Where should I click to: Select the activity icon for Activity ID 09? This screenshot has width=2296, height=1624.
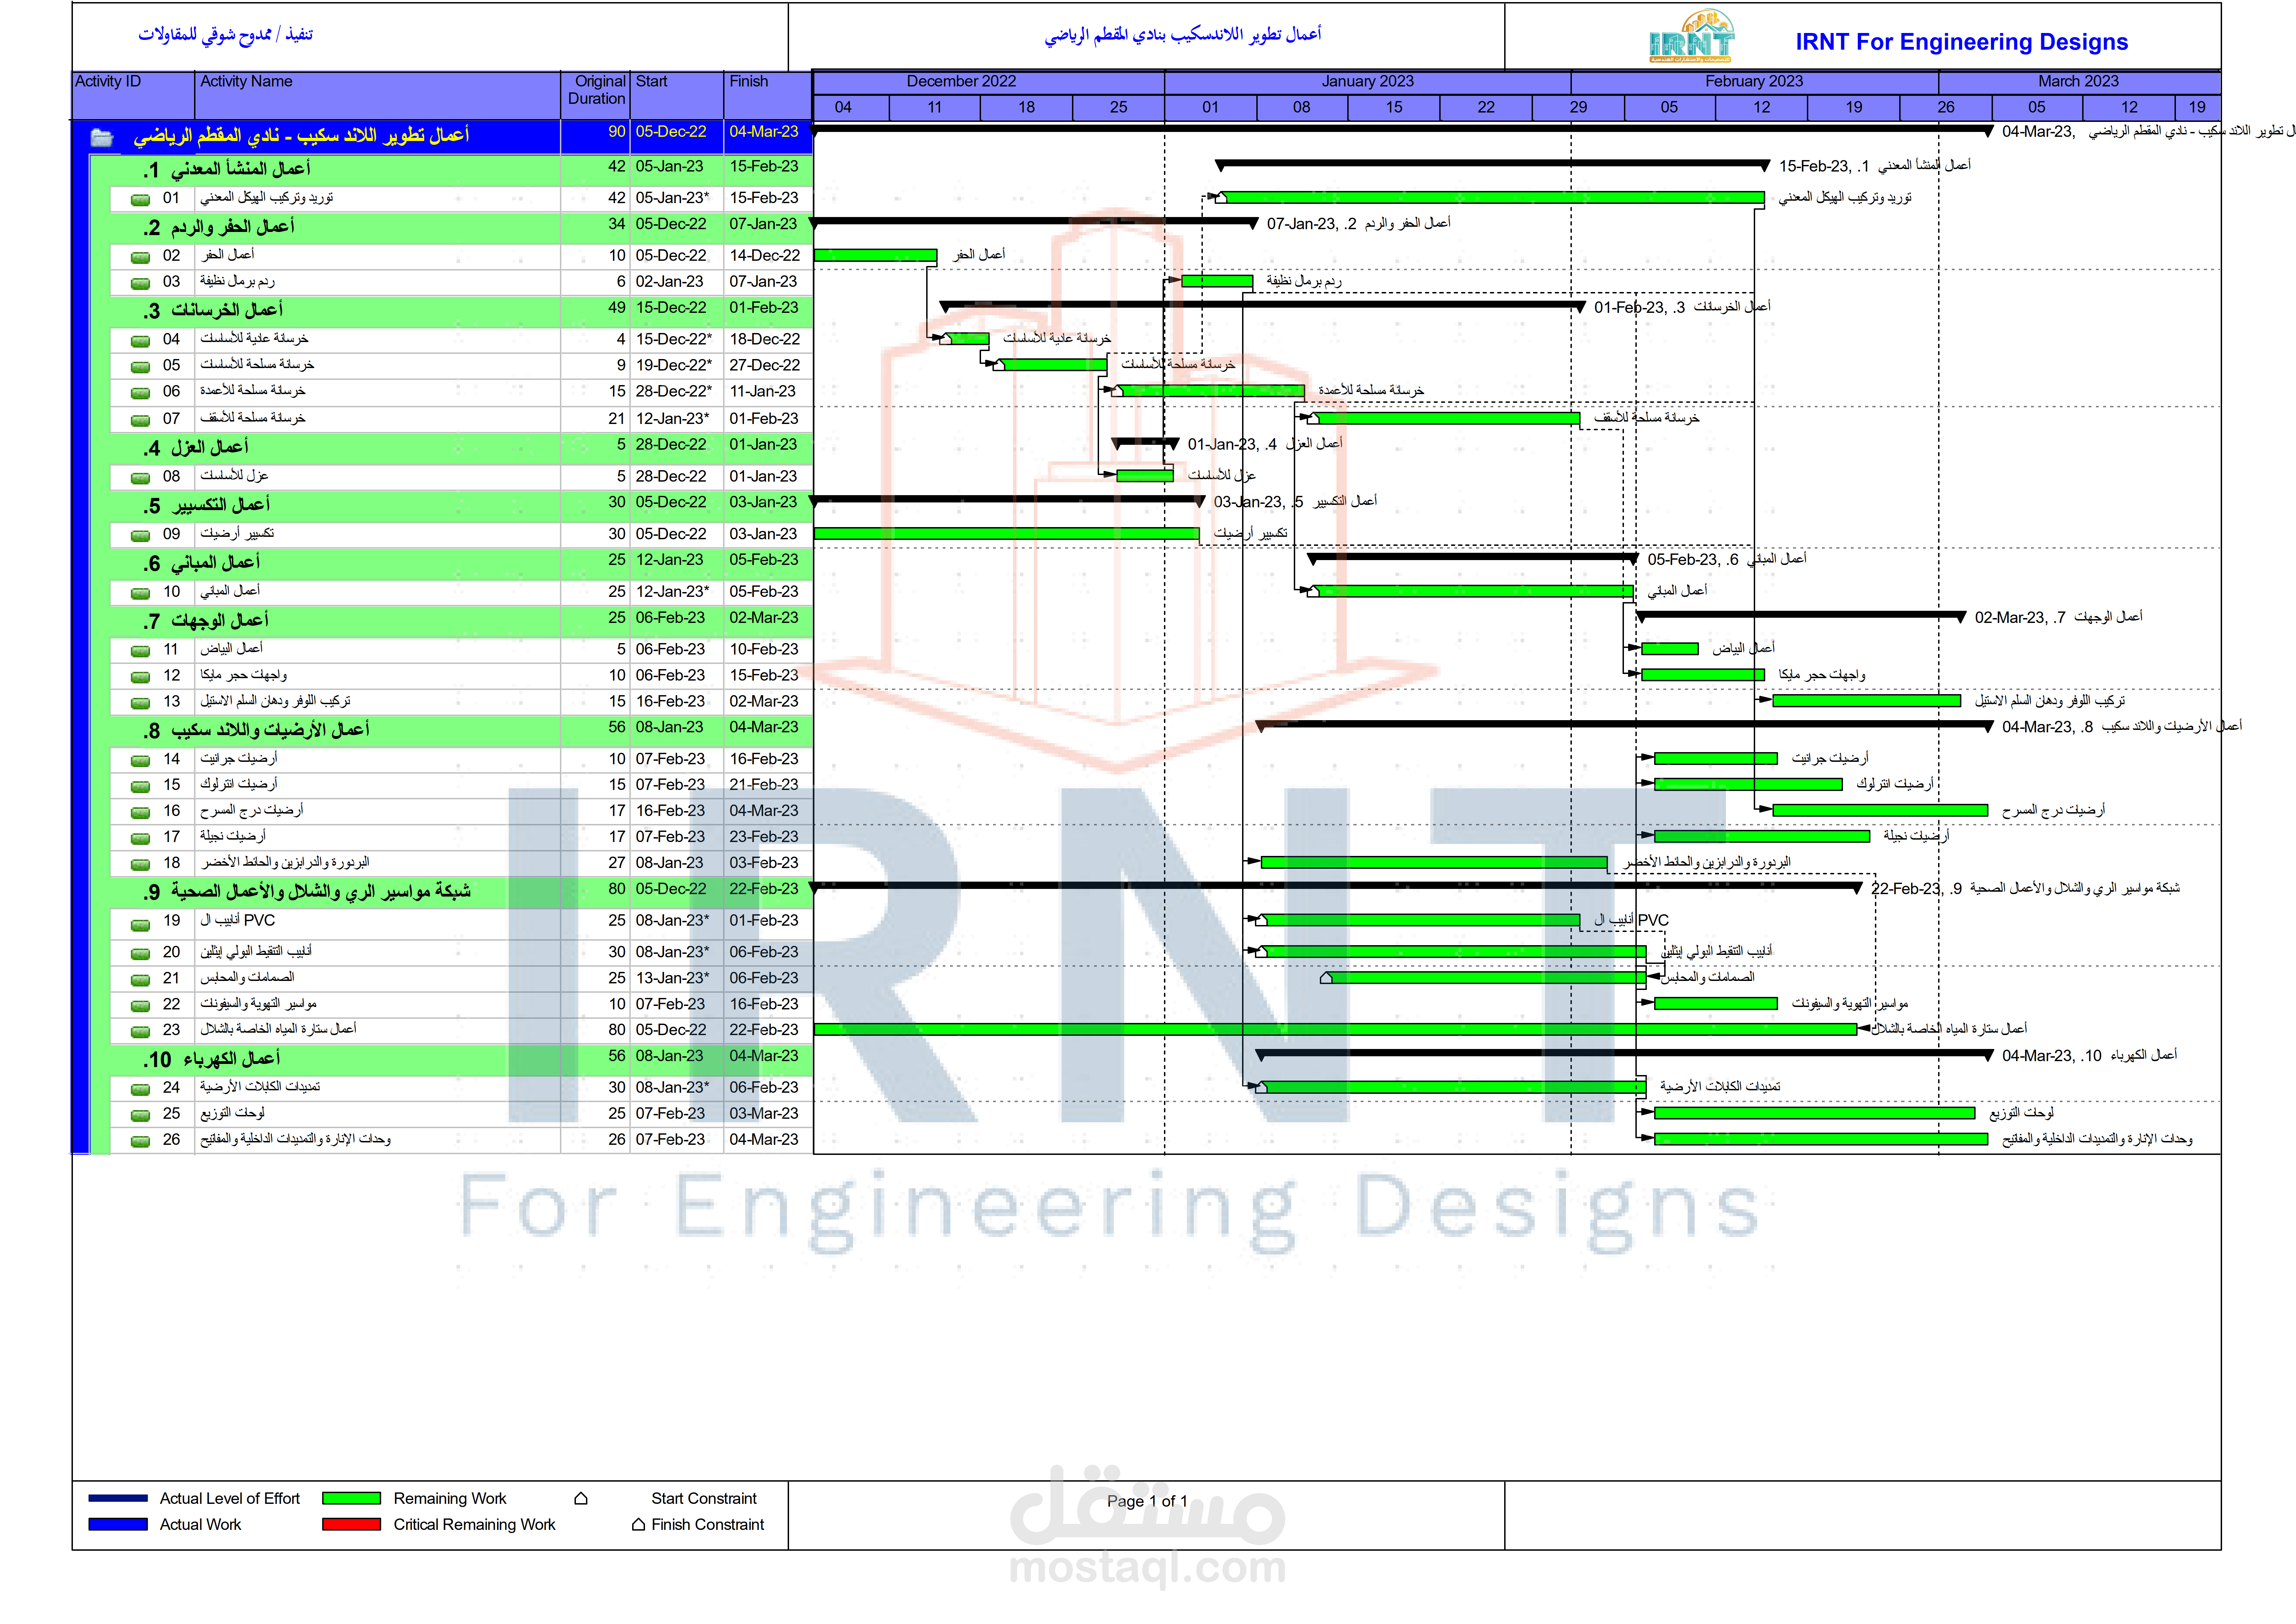(x=140, y=536)
